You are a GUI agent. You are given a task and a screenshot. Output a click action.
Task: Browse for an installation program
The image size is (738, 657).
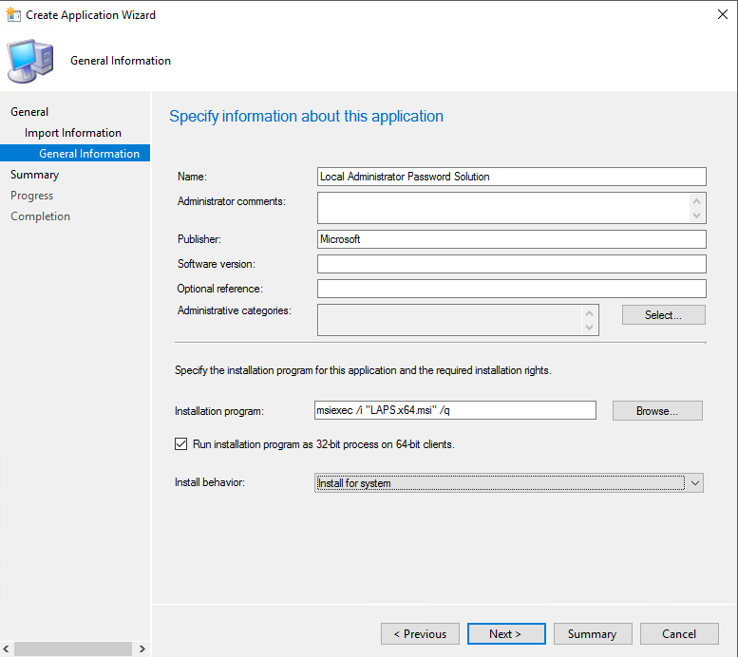click(x=656, y=410)
